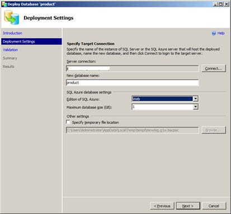Close the Deploy Database window

227,4
